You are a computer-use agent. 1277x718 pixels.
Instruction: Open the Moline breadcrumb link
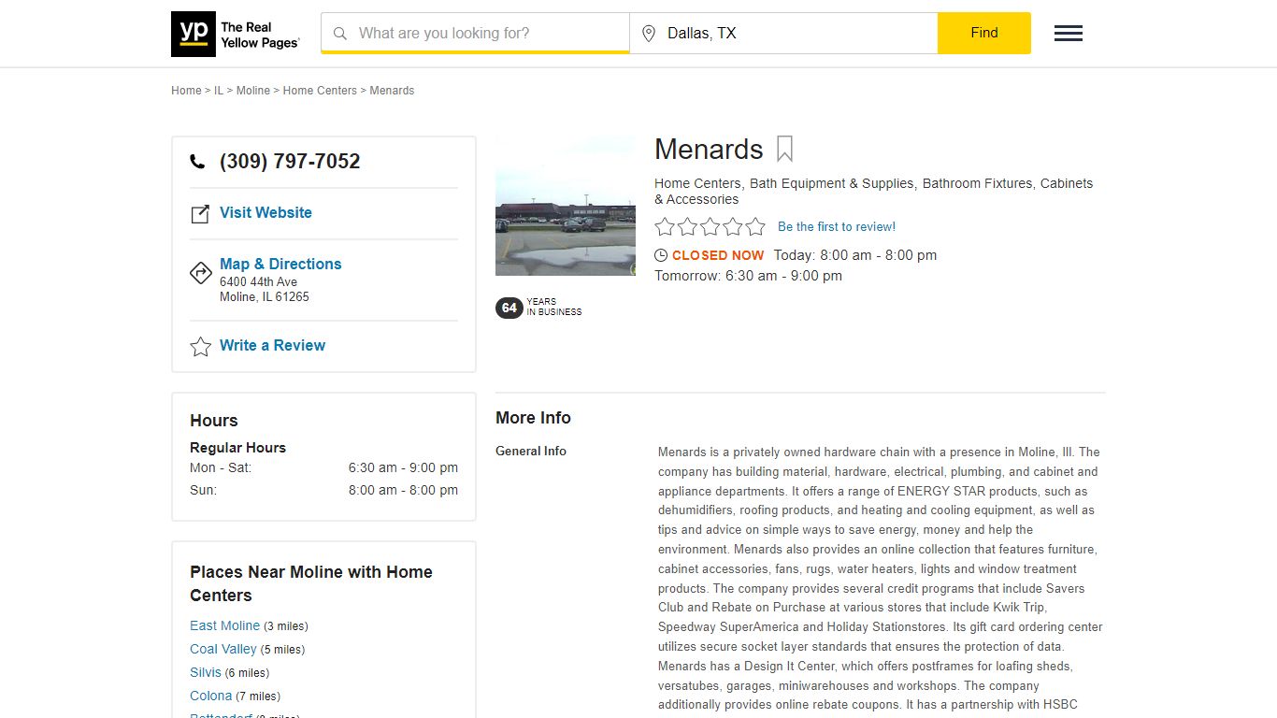253,91
